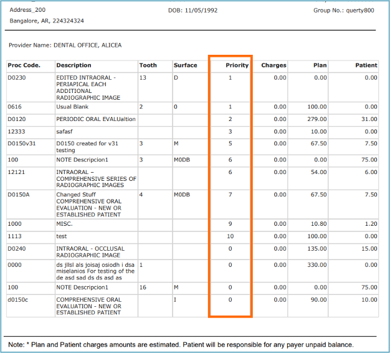Click procedure code D0230 in the table
390x353 pixels.
click(x=17, y=78)
